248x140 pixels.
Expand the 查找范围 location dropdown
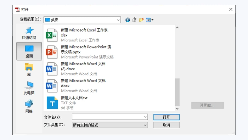point(118,20)
